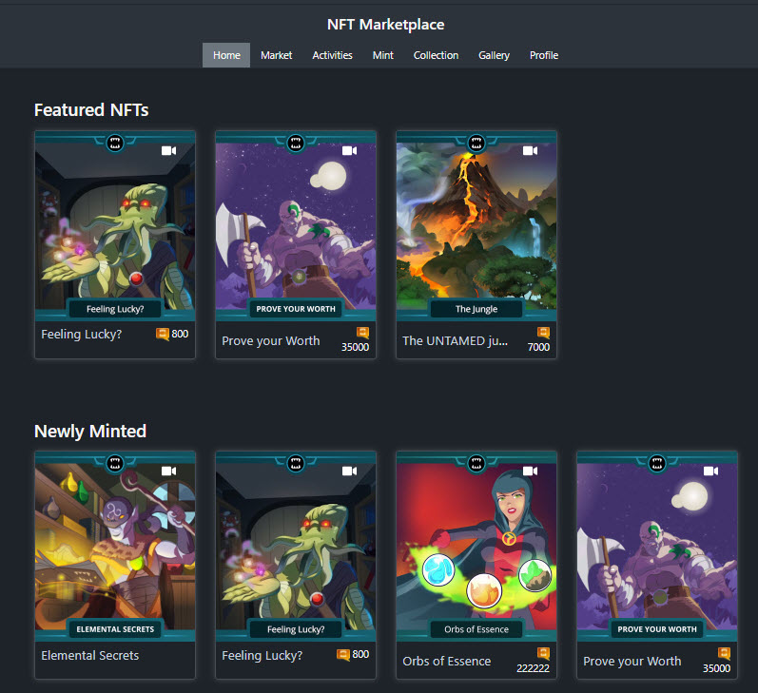Open the Collection tab
The image size is (758, 693).
click(x=436, y=55)
